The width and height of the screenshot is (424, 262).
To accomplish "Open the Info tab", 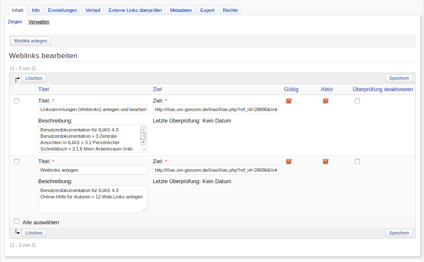I will tap(36, 10).
